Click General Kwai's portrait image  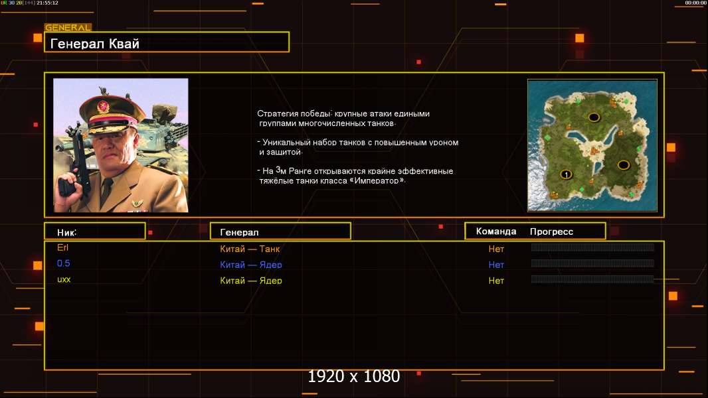[x=120, y=145]
